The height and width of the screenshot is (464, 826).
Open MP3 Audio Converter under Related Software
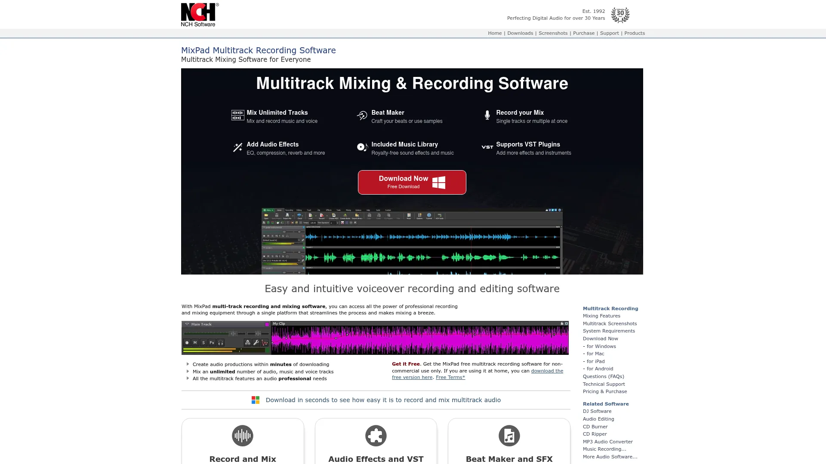tap(607, 442)
